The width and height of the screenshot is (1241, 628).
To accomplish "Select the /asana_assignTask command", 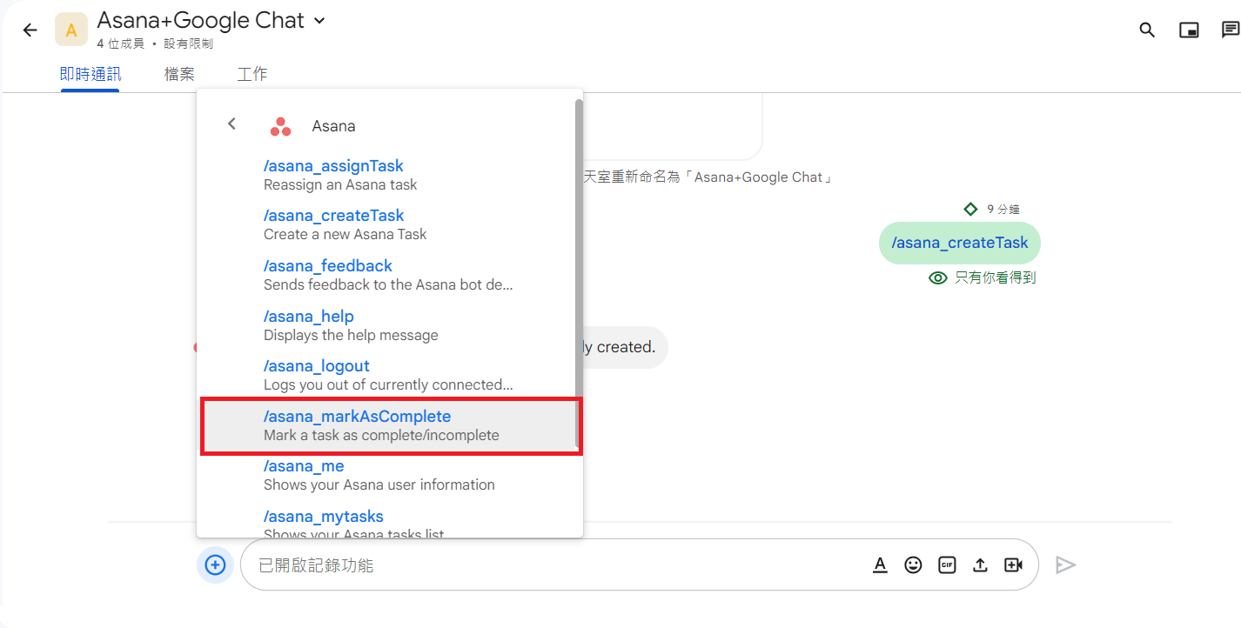I will click(388, 175).
